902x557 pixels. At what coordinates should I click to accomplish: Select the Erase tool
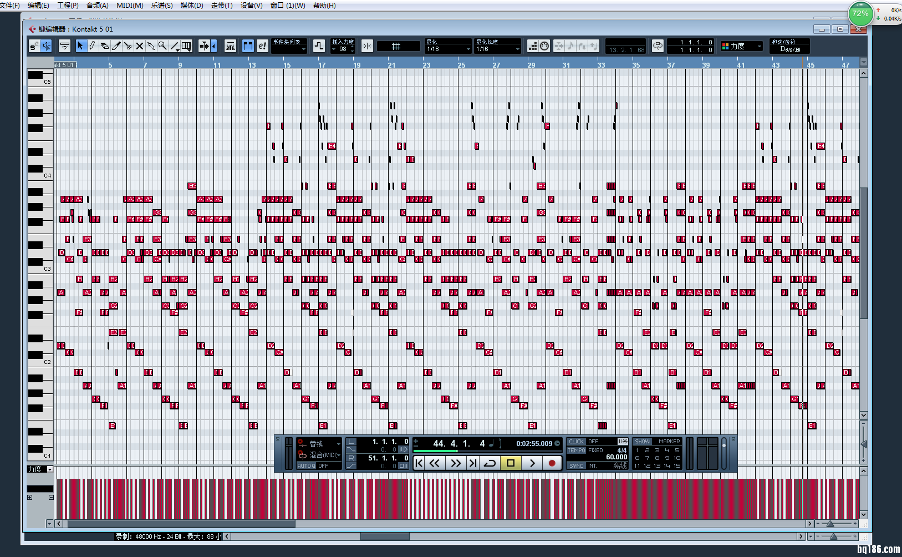point(104,46)
